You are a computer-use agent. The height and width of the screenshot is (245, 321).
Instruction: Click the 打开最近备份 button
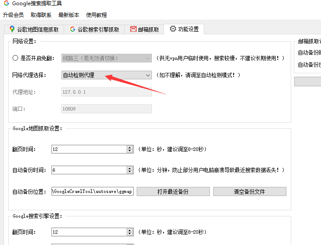[173, 191]
